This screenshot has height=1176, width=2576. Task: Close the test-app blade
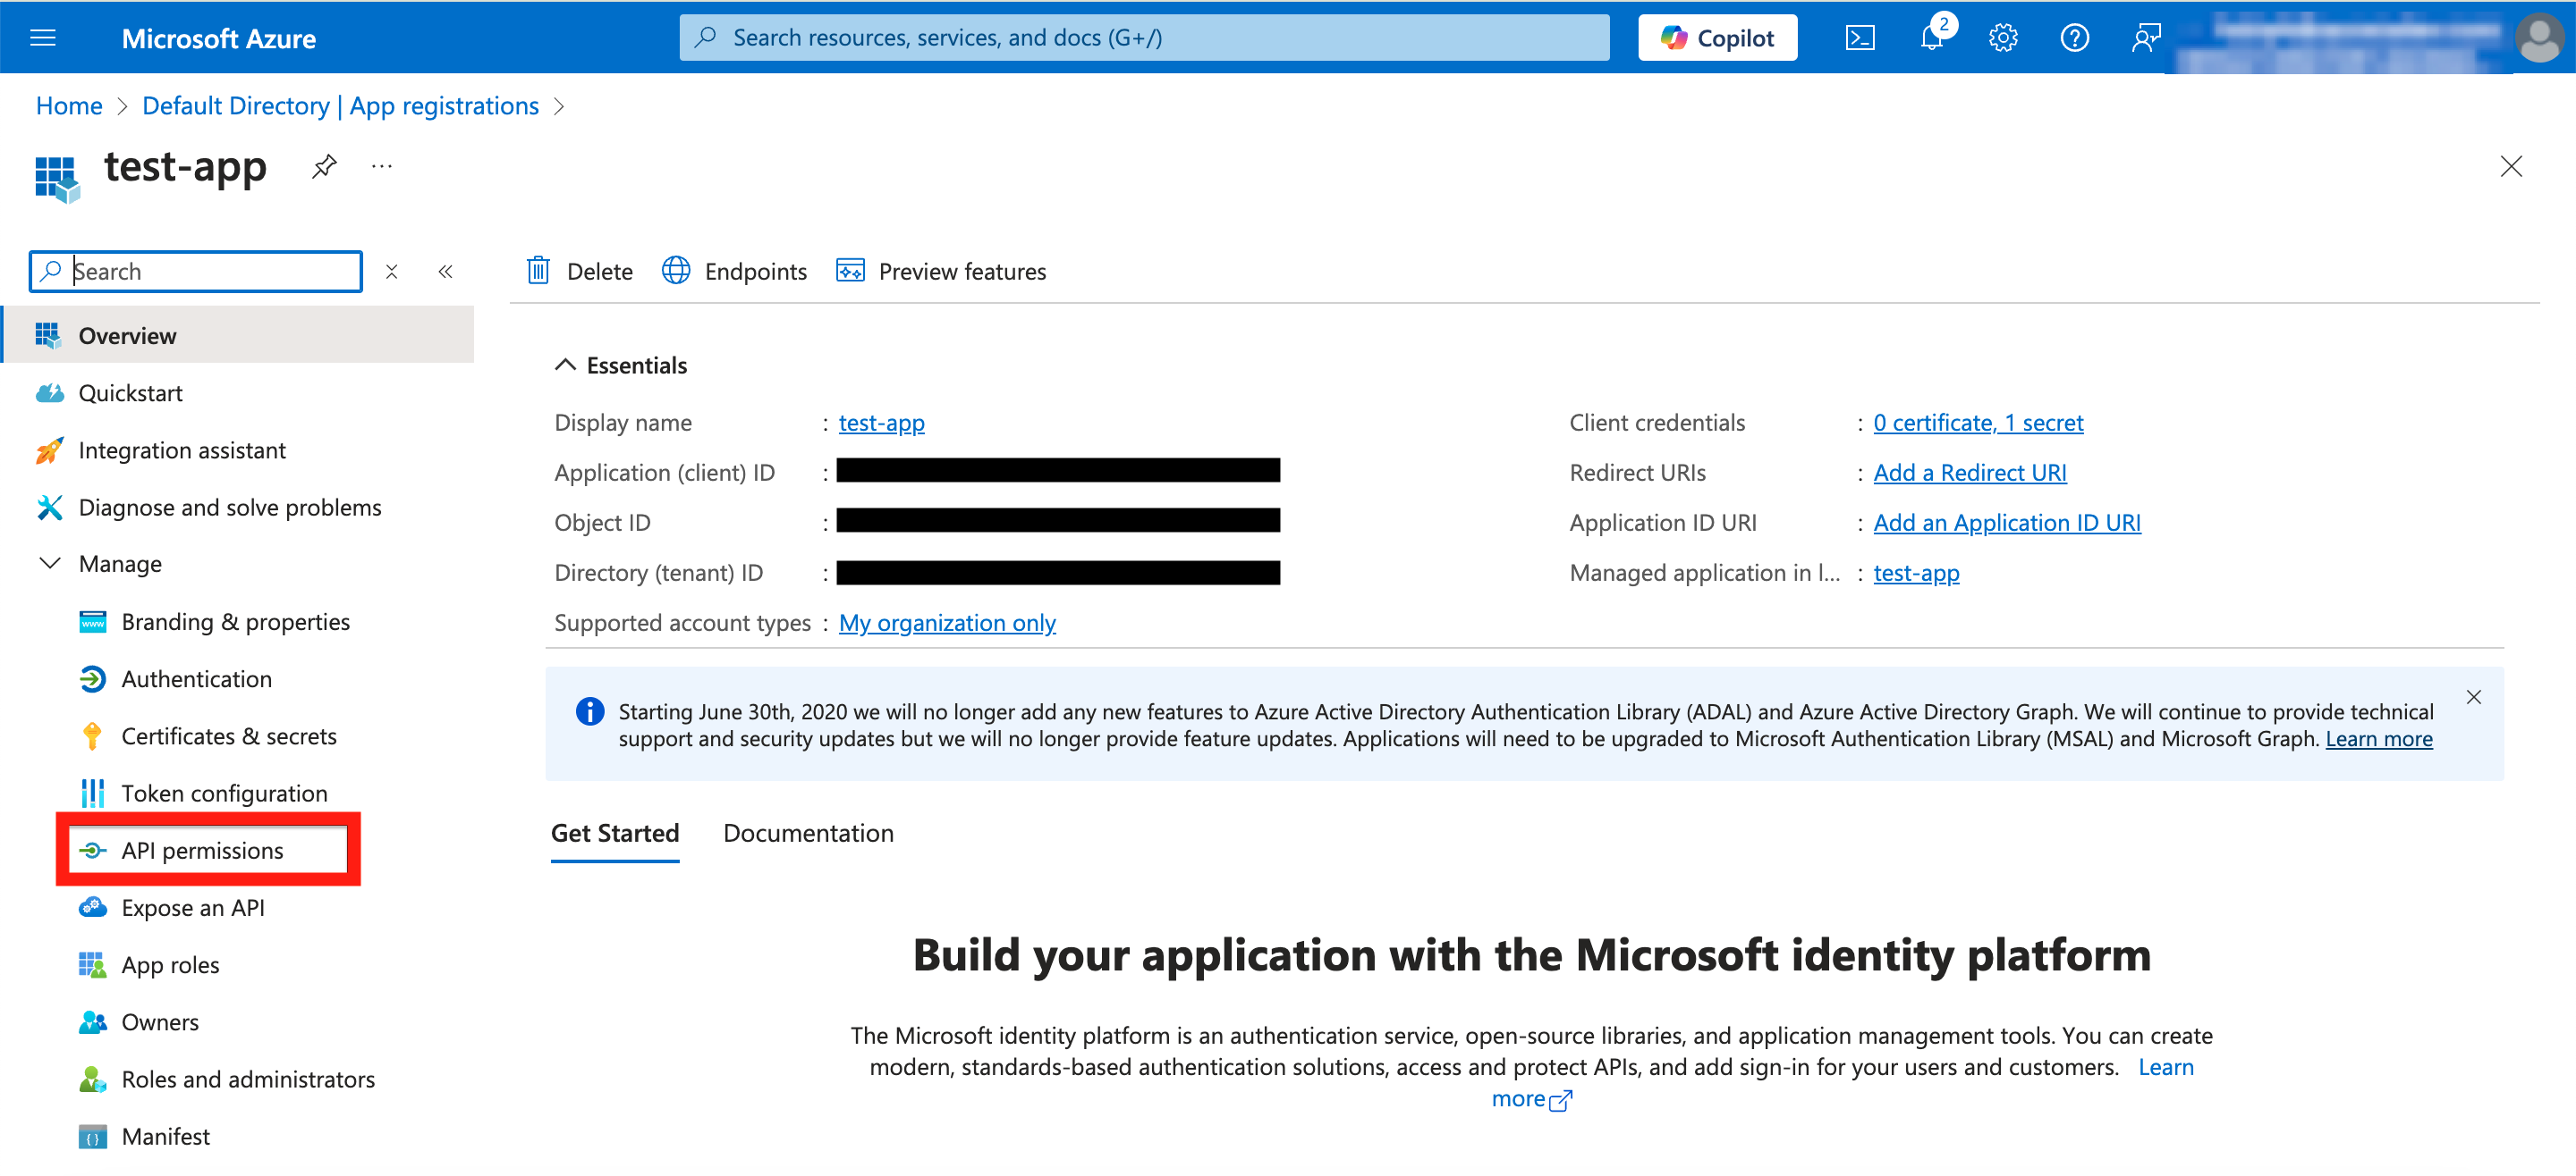coord(2510,166)
